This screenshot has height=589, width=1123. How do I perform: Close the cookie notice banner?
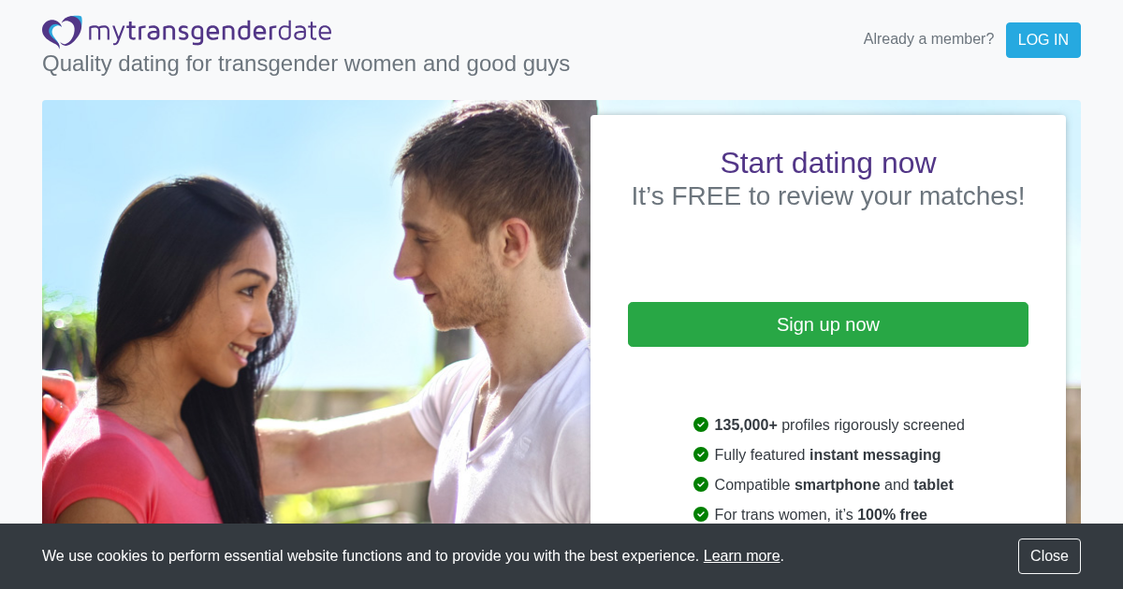[x=1049, y=556]
